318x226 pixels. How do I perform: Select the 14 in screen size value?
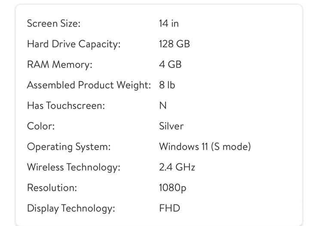click(169, 24)
